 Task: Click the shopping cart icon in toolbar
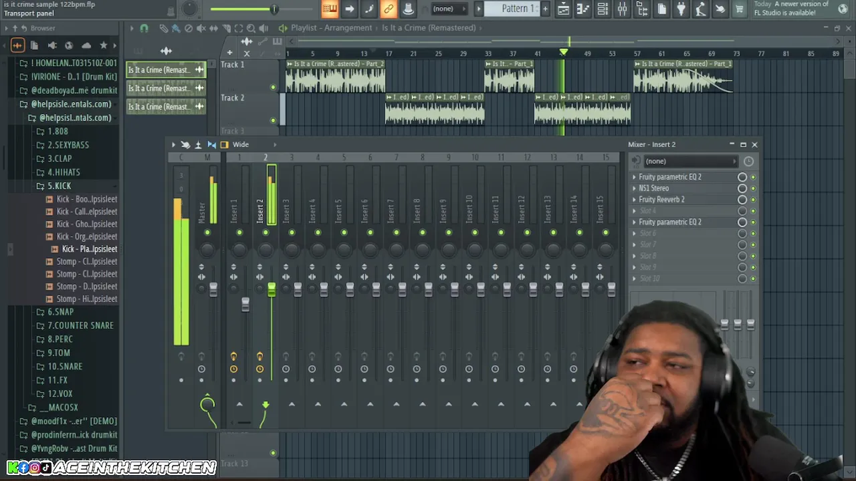(740, 9)
